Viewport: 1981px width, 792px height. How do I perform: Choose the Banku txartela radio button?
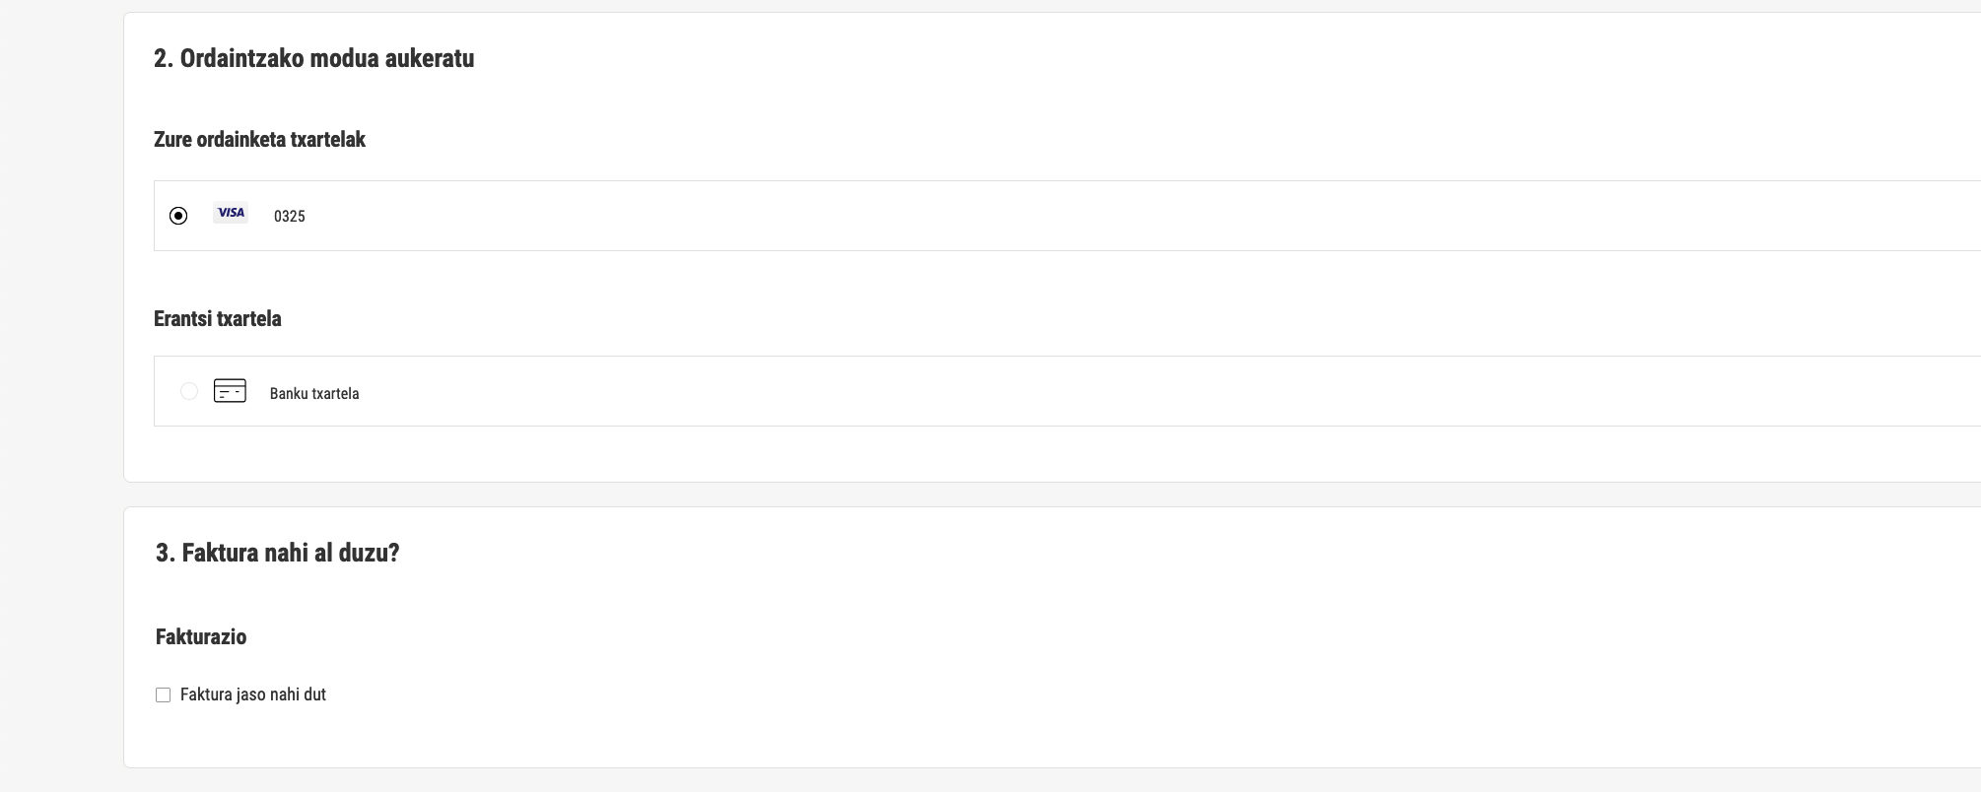[x=189, y=391]
